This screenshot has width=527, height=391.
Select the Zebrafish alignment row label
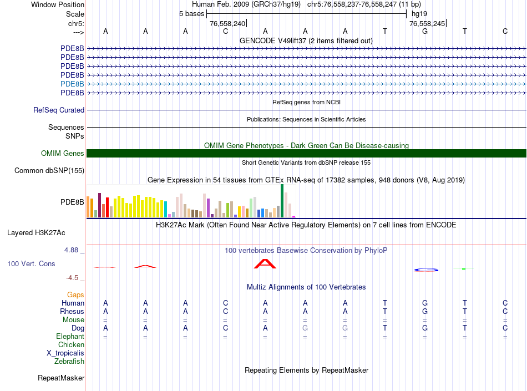69,362
